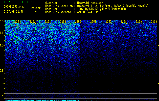The height and width of the screenshot is (101, 159).
Task: Click the 2253 time marker
Action: 48,22
